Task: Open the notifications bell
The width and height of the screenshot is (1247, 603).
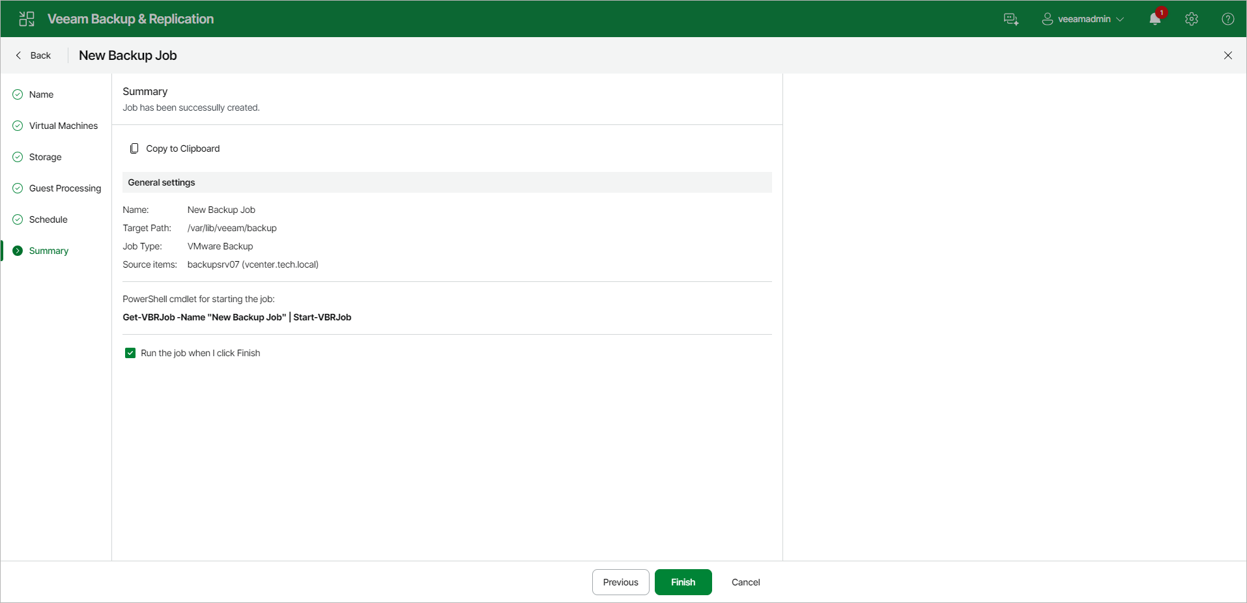Action: 1155,19
